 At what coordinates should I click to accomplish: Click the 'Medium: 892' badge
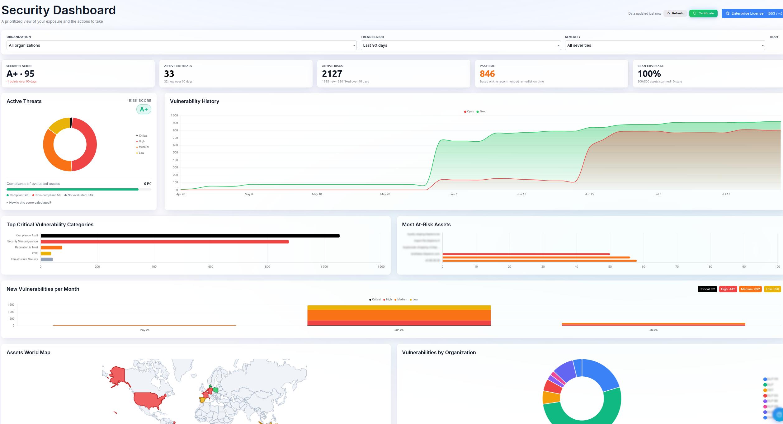click(x=750, y=289)
